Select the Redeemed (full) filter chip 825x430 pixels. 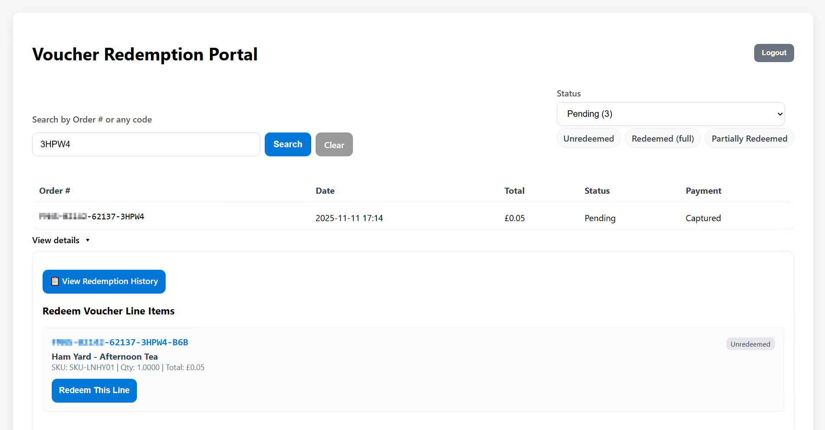point(662,139)
